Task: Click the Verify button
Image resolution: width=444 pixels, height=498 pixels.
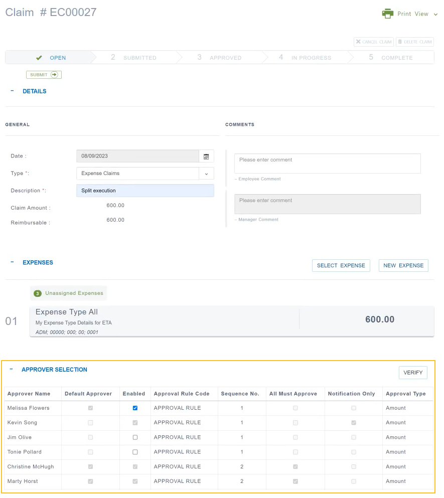Action: (x=413, y=373)
